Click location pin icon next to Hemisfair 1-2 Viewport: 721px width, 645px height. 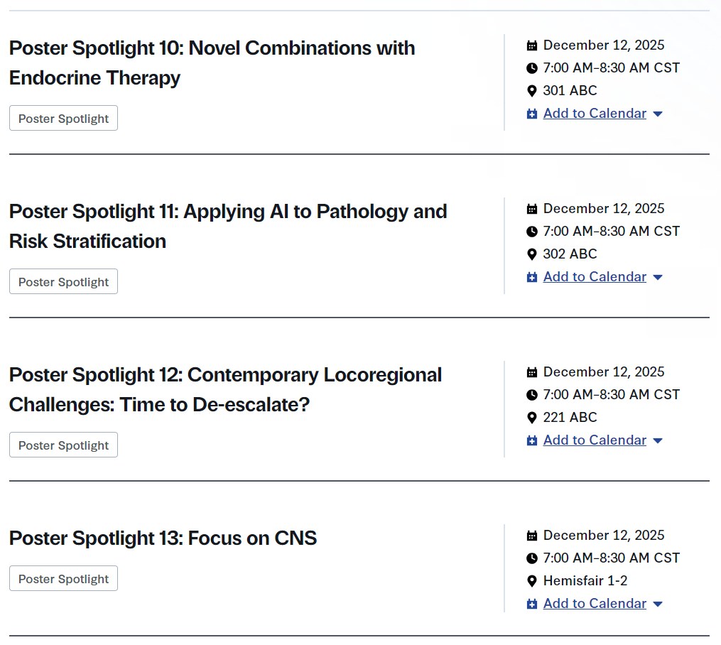click(x=532, y=581)
